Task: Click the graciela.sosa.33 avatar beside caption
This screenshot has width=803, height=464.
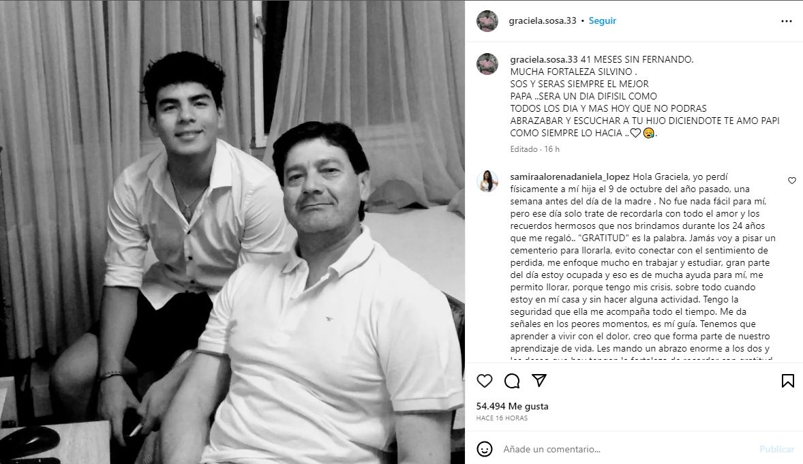Action: coord(487,64)
